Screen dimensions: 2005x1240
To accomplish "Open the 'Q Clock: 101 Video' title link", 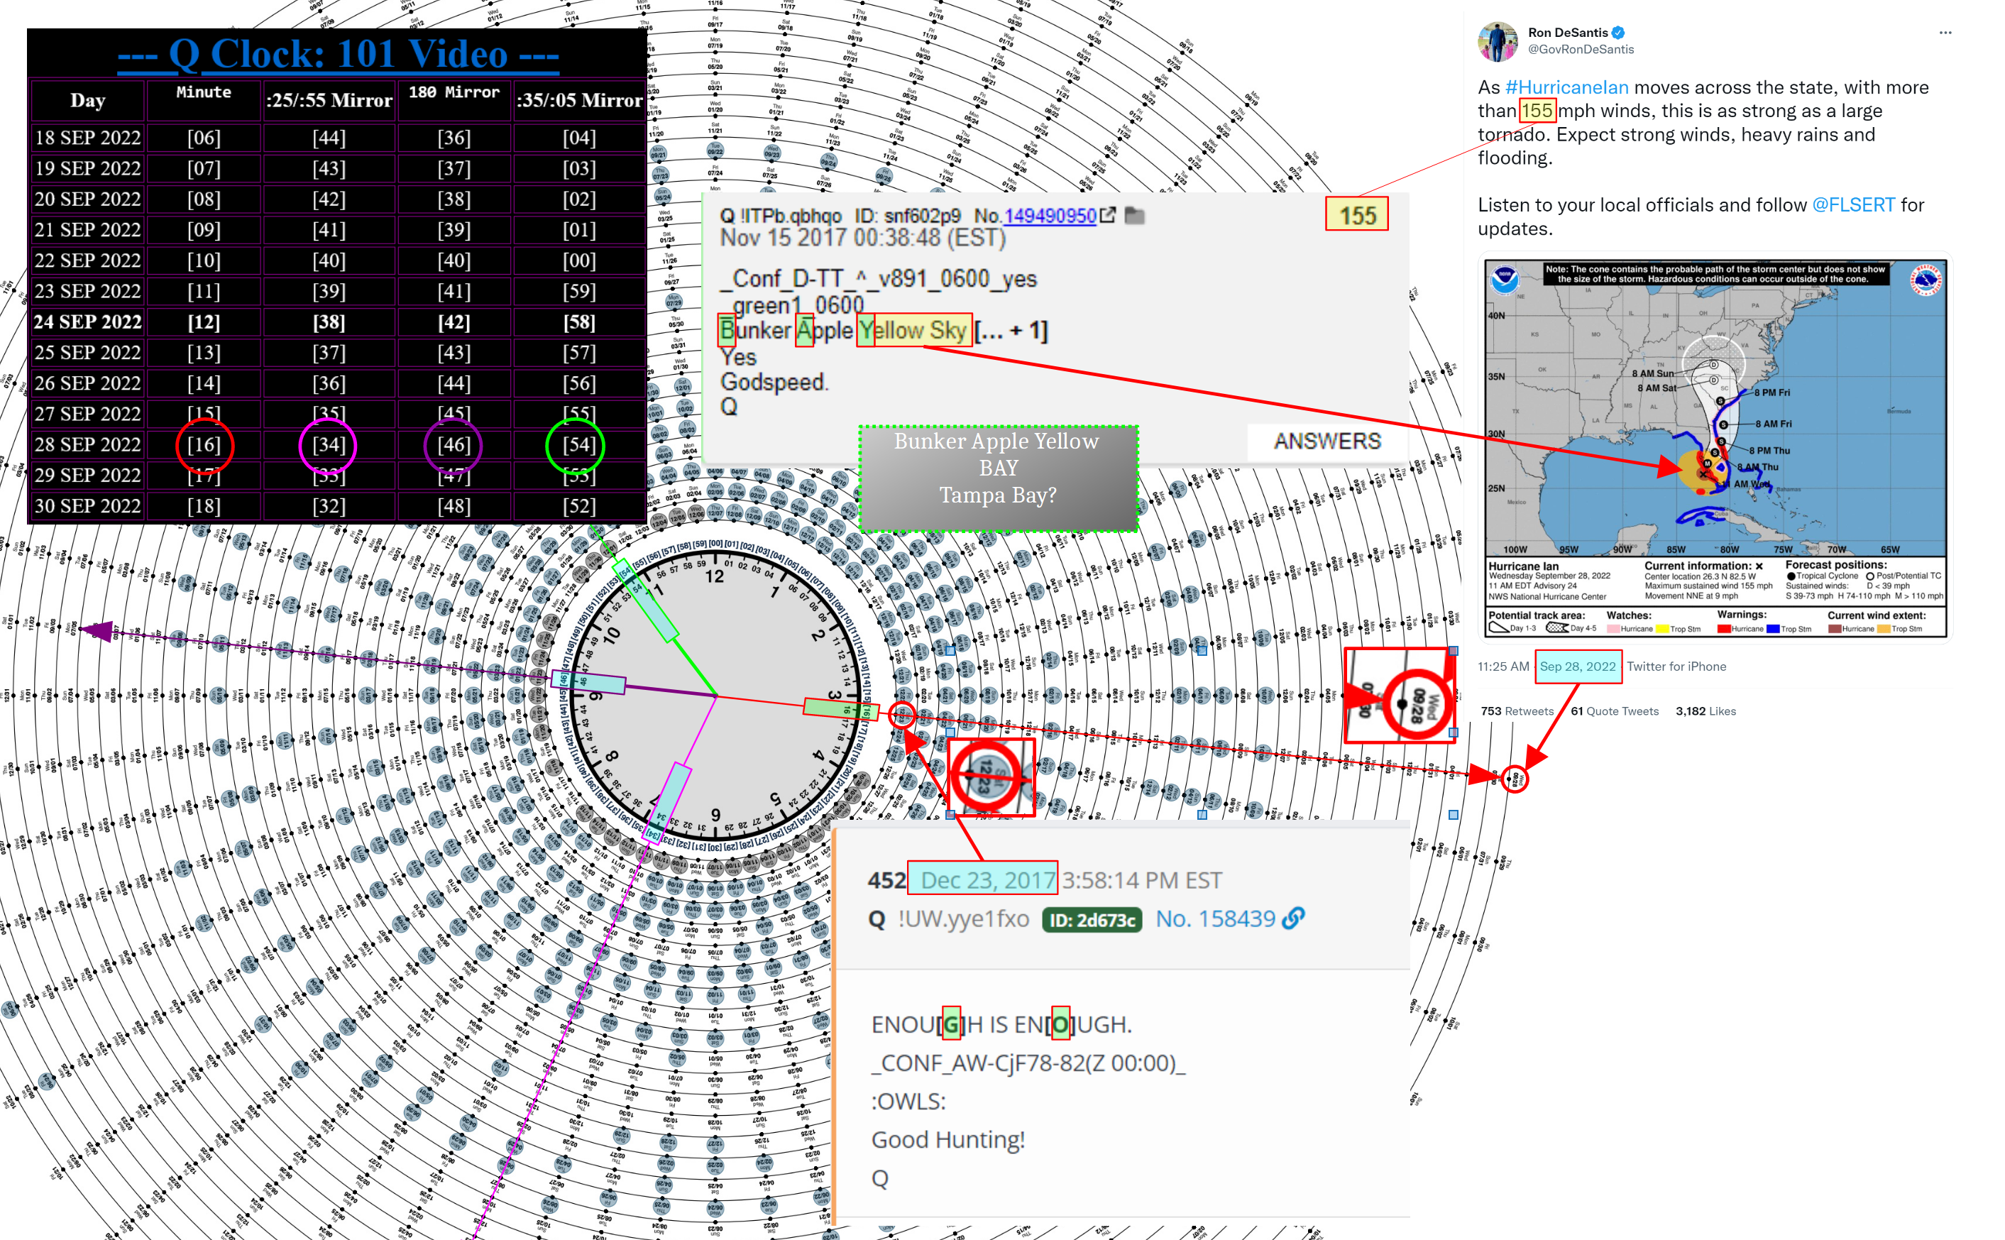I will pos(338,55).
